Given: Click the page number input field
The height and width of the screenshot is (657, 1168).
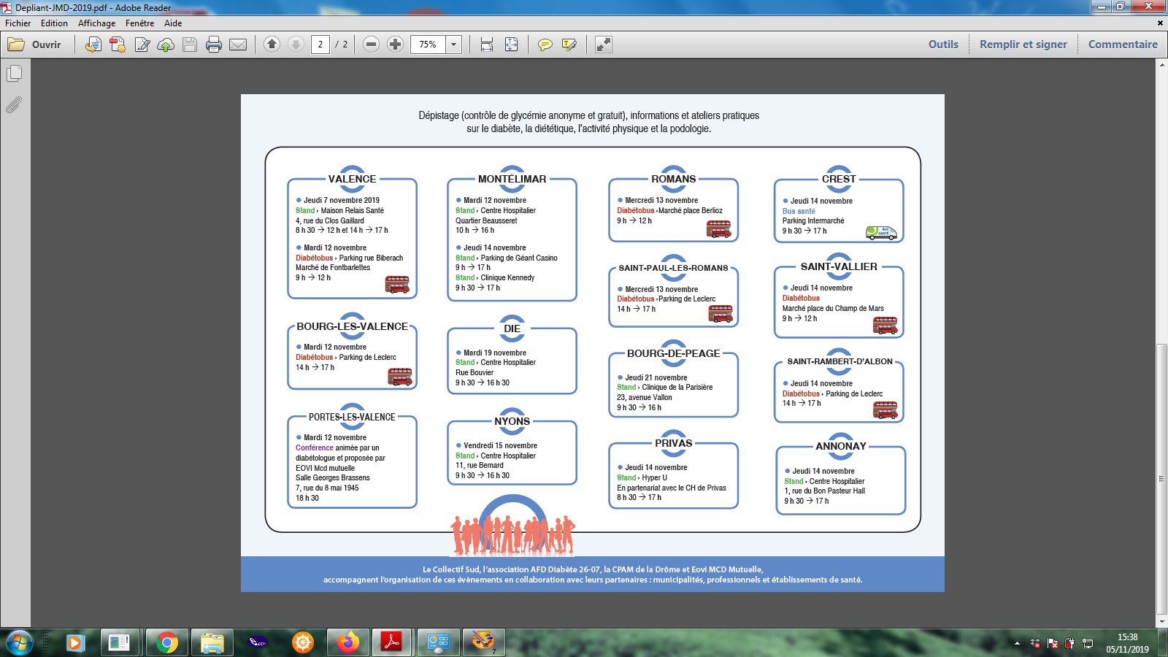Looking at the screenshot, I should [x=320, y=45].
